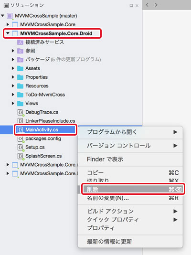Choose 名前の変更(N)... in the menu
The image size is (191, 255).
pyautogui.click(x=130, y=198)
